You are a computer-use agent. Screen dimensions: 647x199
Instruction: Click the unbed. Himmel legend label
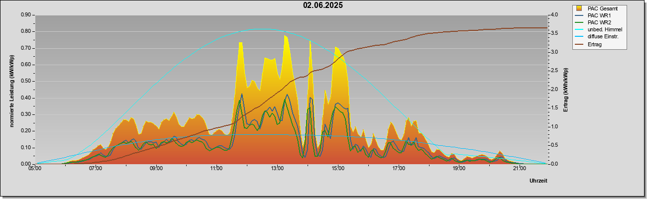pyautogui.click(x=605, y=29)
